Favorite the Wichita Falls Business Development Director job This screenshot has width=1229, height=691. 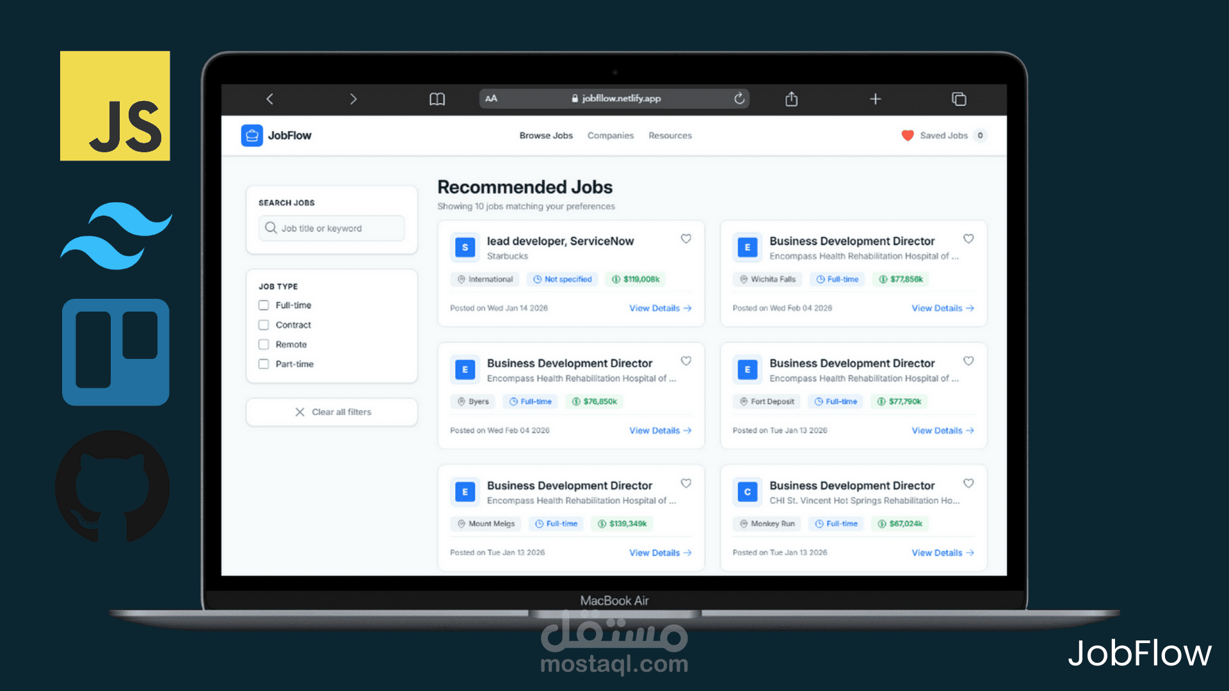click(x=968, y=239)
